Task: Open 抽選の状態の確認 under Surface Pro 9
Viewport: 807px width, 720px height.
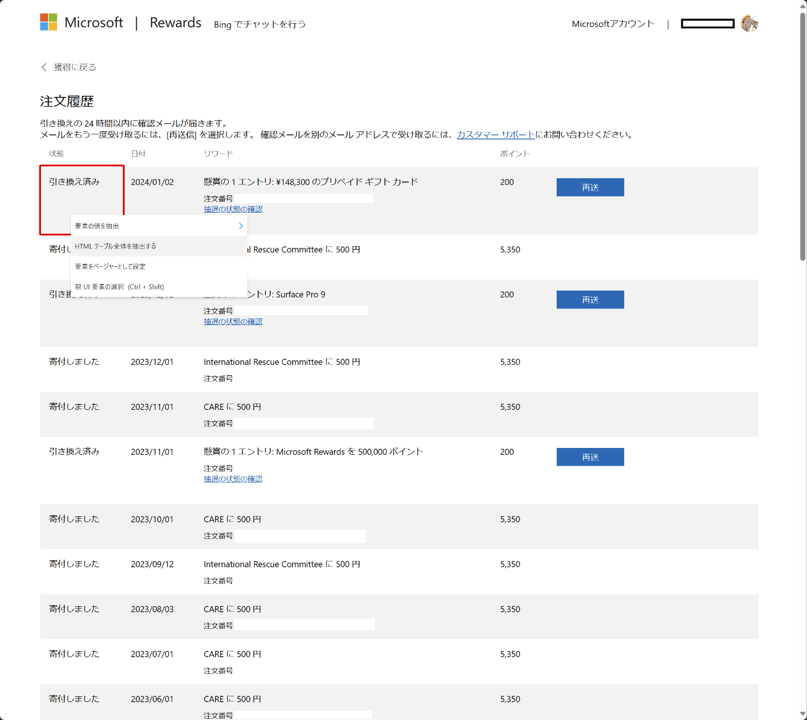Action: click(x=233, y=322)
